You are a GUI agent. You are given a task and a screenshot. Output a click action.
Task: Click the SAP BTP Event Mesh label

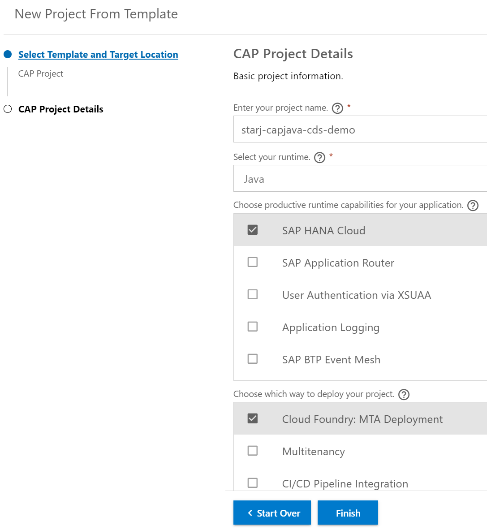331,360
